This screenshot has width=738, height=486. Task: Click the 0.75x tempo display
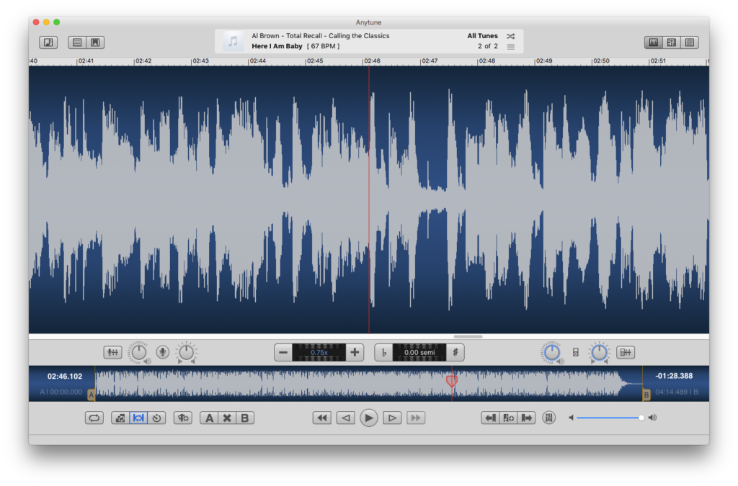click(x=319, y=352)
